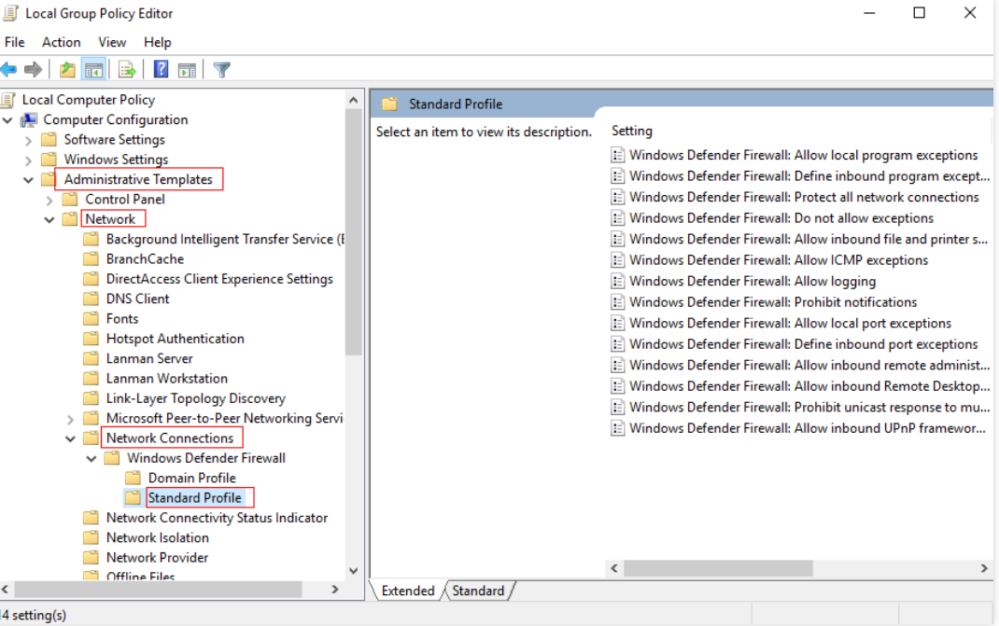Viewport: 999px width, 626px height.
Task: Collapse the Network Connections tree node
Action: (71, 438)
